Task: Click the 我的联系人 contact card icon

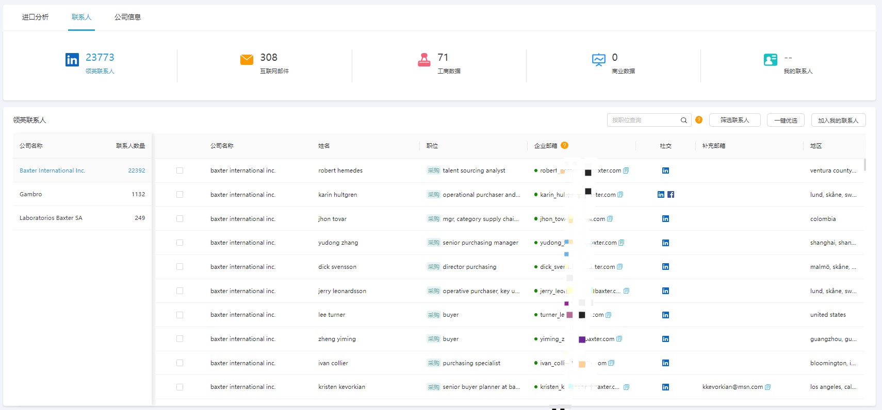Action: pos(771,60)
